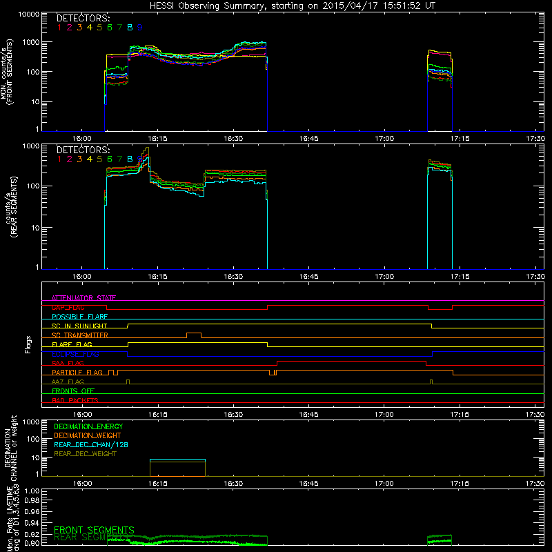Click red detector number 1 in the rear segments legend
This screenshot has width=552, height=552.
[59, 159]
